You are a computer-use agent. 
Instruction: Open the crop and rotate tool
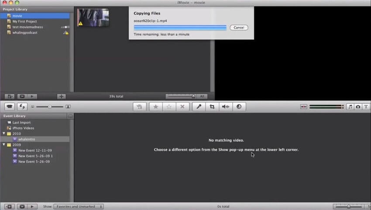[212, 107]
